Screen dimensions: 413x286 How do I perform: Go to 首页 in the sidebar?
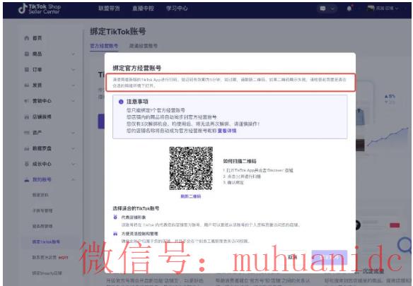tap(37, 38)
